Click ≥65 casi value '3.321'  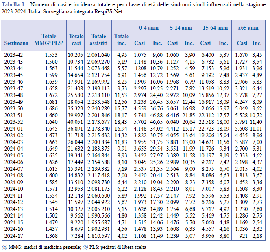click(241, 88)
